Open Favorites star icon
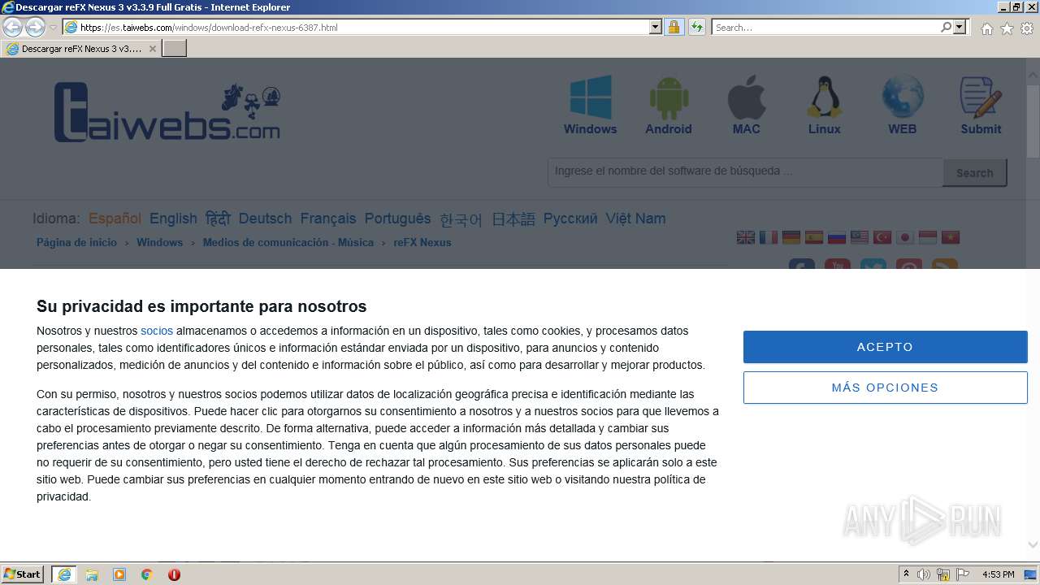Viewport: 1040px width, 585px height. pyautogui.click(x=1007, y=28)
